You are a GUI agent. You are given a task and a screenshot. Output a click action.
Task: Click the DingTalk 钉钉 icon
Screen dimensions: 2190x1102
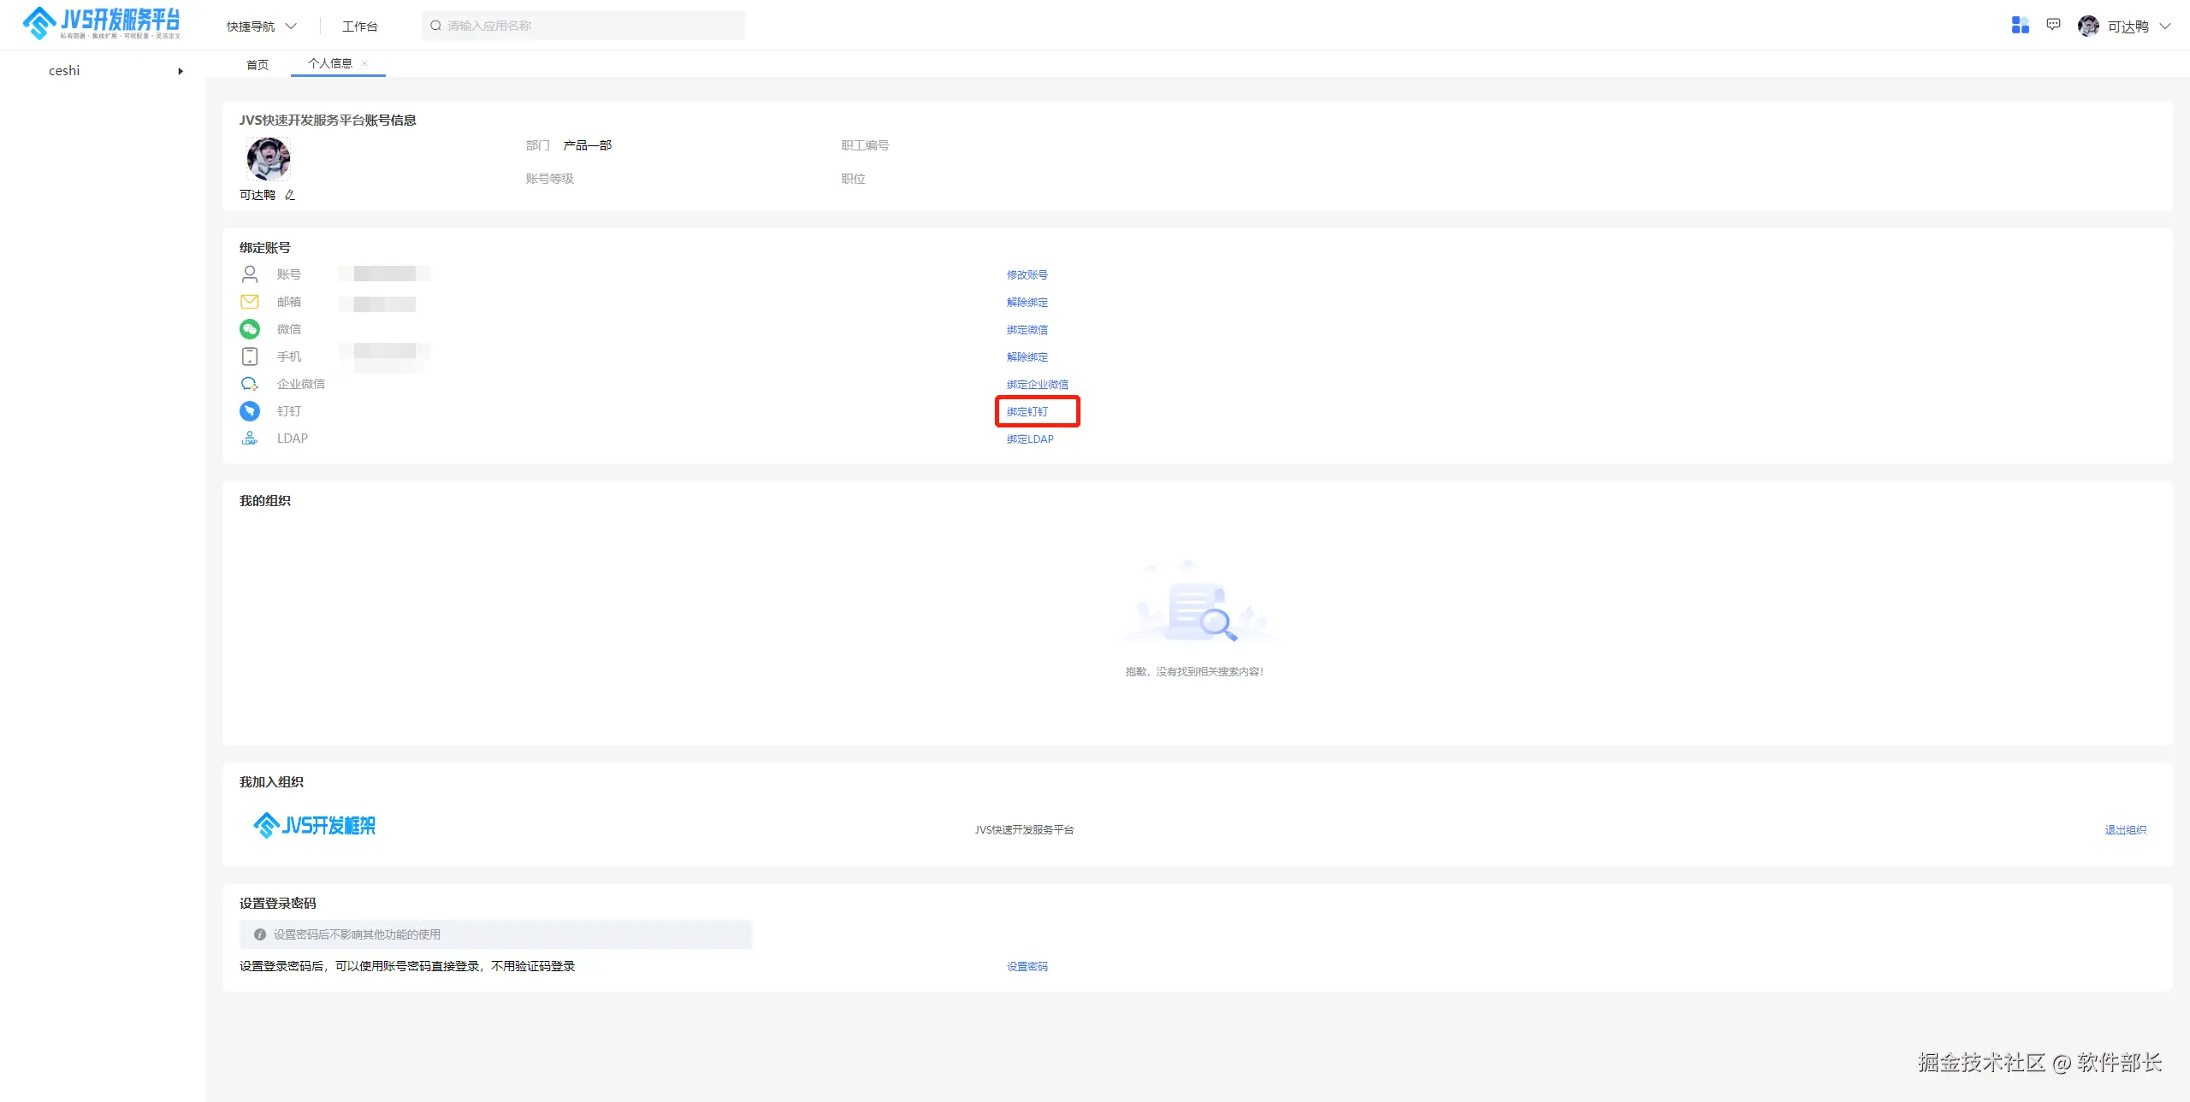(250, 411)
